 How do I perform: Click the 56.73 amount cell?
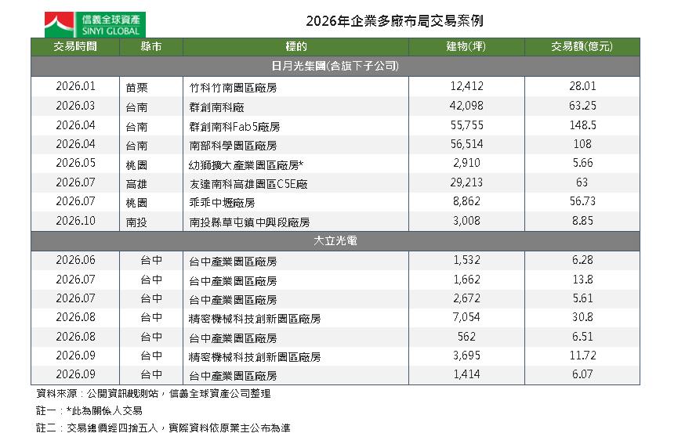[582, 201]
